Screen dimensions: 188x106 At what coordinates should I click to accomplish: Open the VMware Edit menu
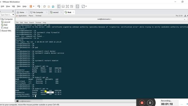(2, 6)
